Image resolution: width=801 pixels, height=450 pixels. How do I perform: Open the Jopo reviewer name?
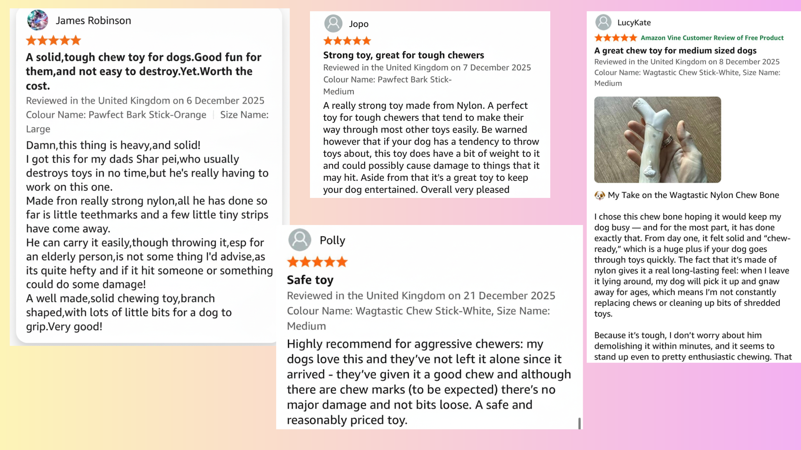[x=359, y=24]
